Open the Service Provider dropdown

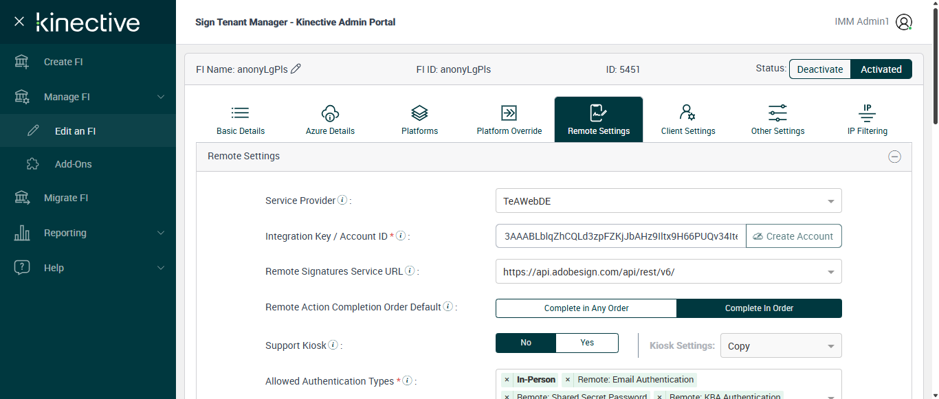point(668,201)
